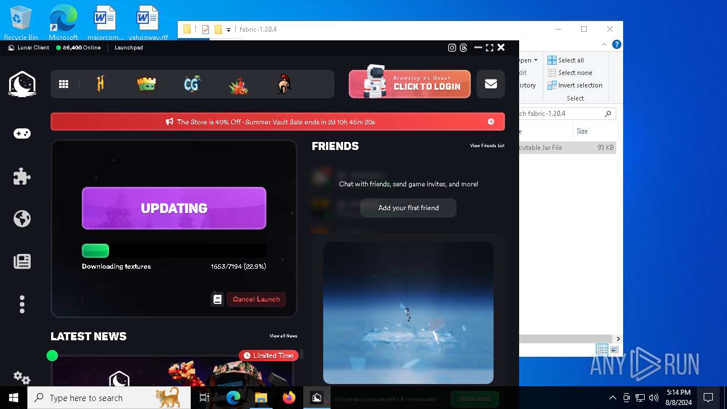Open Recycle Bin desktop icon
Screen dimensions: 727x409
point(21,23)
